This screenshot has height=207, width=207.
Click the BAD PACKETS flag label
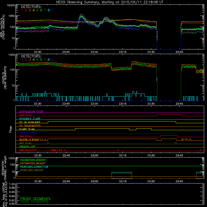[x=28, y=150]
